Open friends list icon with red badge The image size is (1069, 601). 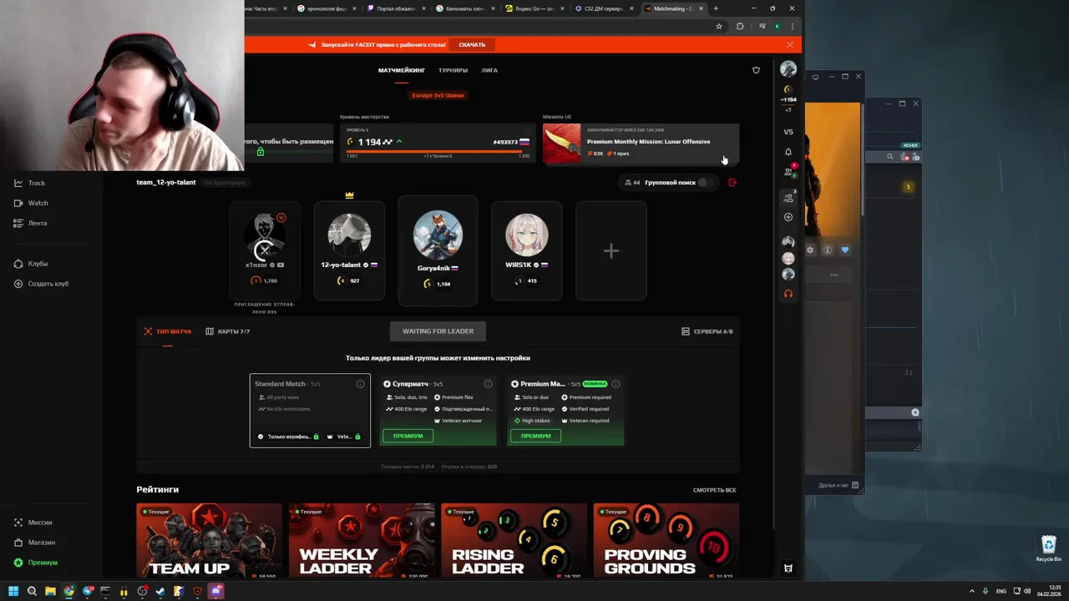788,172
